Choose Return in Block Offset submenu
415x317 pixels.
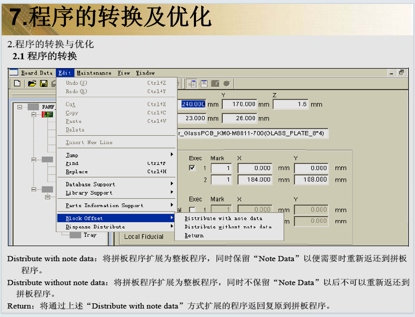[194, 235]
